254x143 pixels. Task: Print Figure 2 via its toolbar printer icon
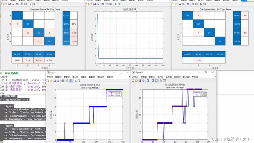point(143,81)
